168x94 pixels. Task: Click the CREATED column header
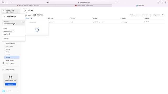click(123, 19)
